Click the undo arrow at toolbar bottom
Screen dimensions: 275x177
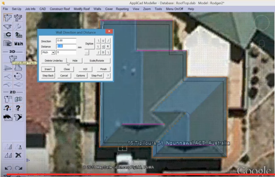tap(8, 168)
